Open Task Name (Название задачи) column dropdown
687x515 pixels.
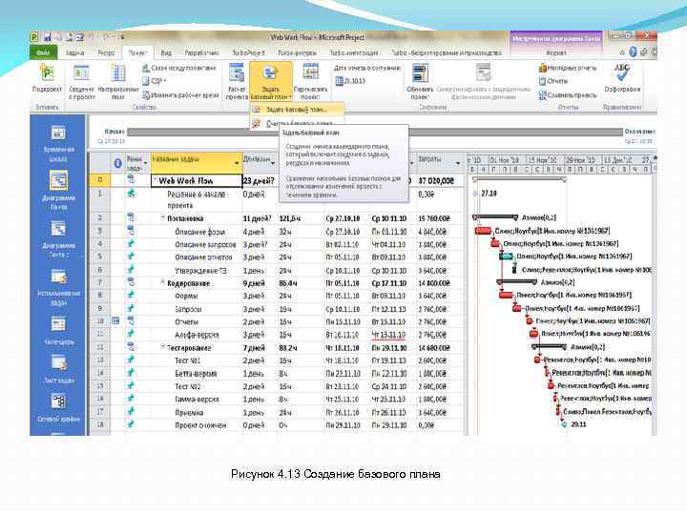[x=237, y=163]
